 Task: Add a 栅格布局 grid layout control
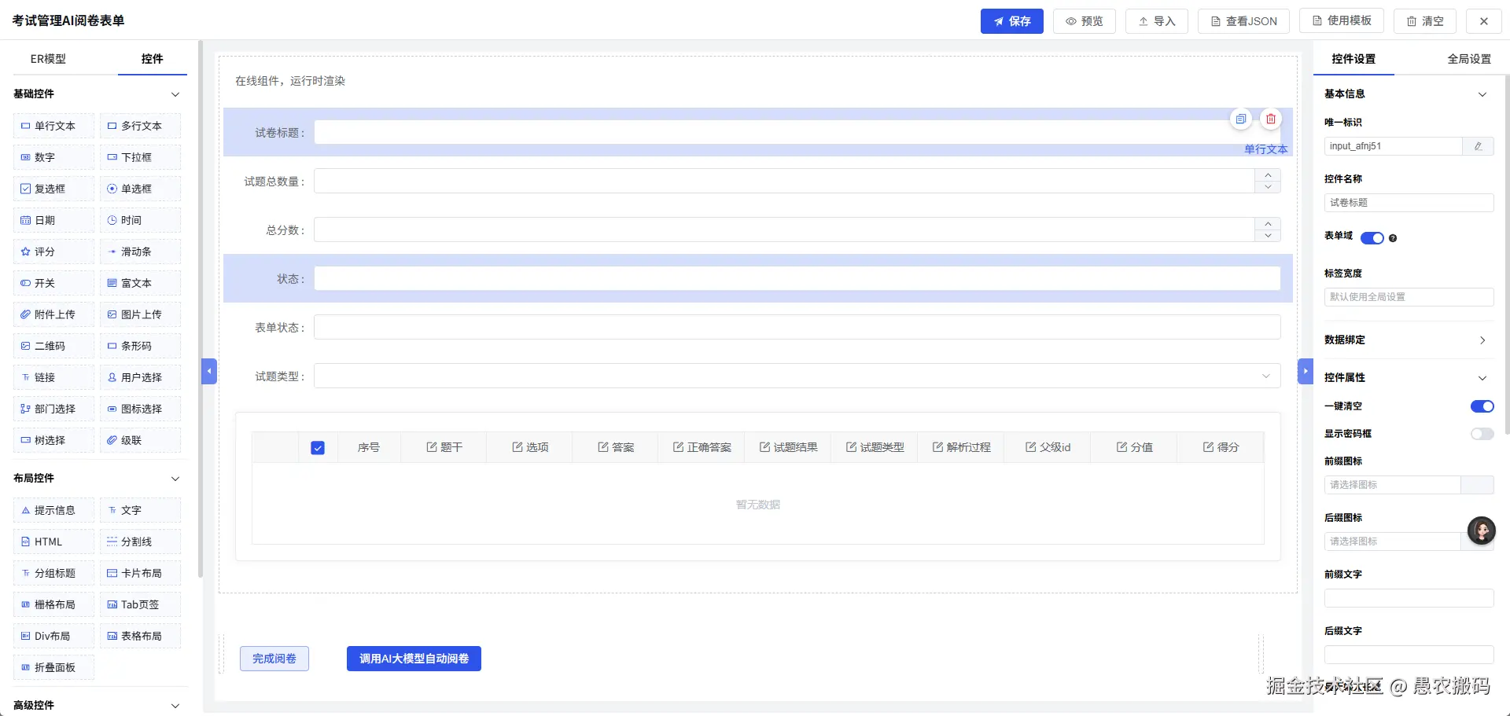coord(53,604)
